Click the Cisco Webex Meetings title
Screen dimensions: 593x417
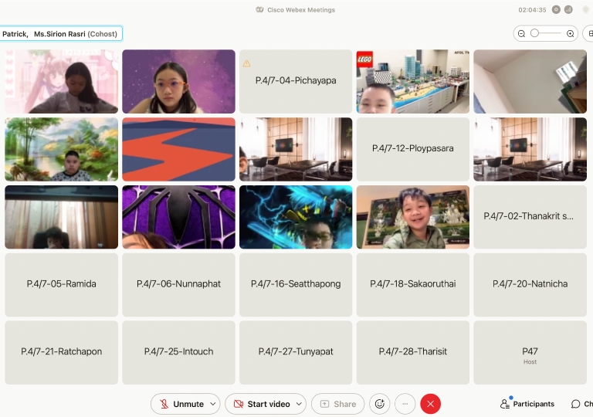tap(301, 10)
